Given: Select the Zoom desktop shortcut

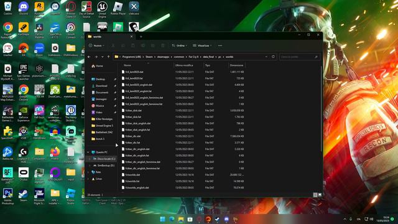Looking at the screenshot, I should 39,50.
